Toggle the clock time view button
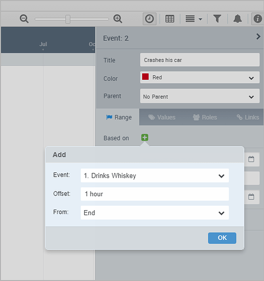The height and width of the screenshot is (281, 264). [149, 19]
